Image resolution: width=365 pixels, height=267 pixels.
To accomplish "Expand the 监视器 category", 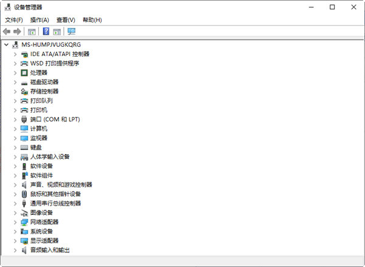I will [x=15, y=138].
